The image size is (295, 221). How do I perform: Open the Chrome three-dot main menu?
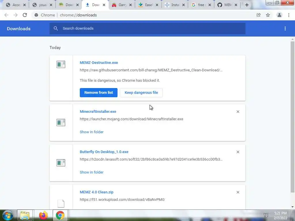289,15
